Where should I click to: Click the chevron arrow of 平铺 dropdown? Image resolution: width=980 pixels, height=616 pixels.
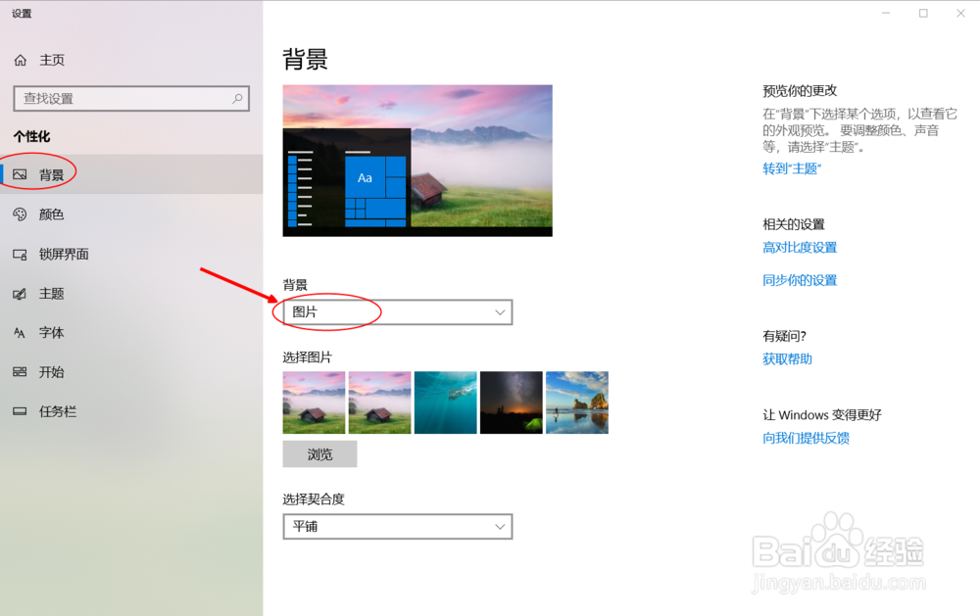pos(500,527)
